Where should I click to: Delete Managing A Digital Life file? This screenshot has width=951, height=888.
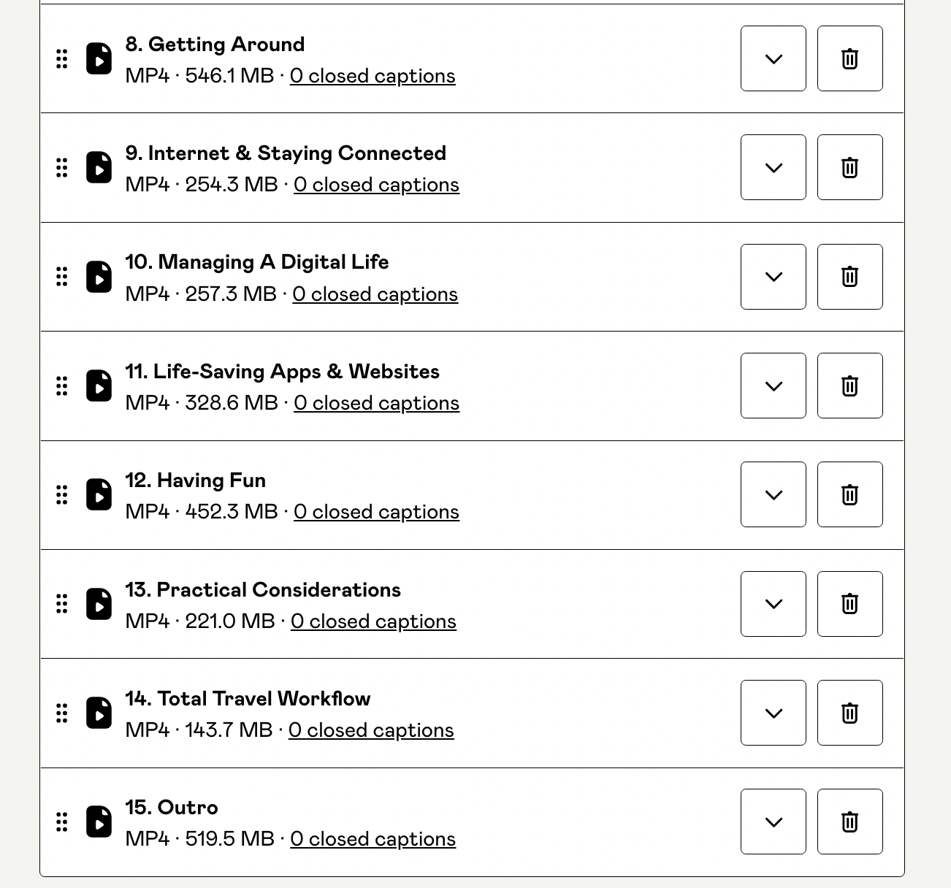[x=849, y=277]
